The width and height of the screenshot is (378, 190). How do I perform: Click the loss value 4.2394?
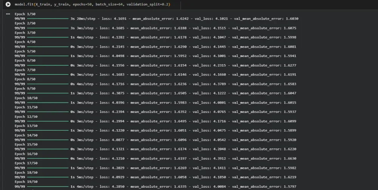[x=118, y=112]
